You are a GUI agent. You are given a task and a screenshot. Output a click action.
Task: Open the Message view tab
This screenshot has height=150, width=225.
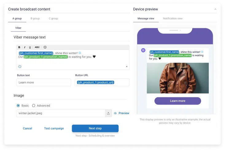146,18
